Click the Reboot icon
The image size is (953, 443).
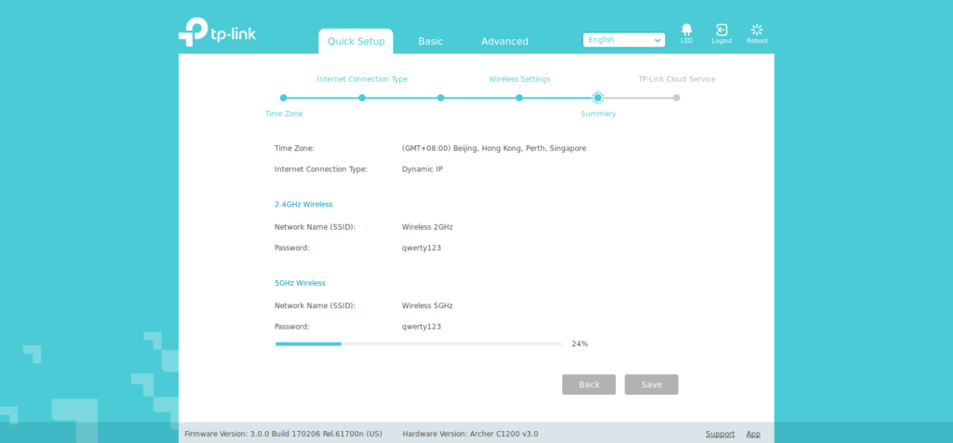757,32
